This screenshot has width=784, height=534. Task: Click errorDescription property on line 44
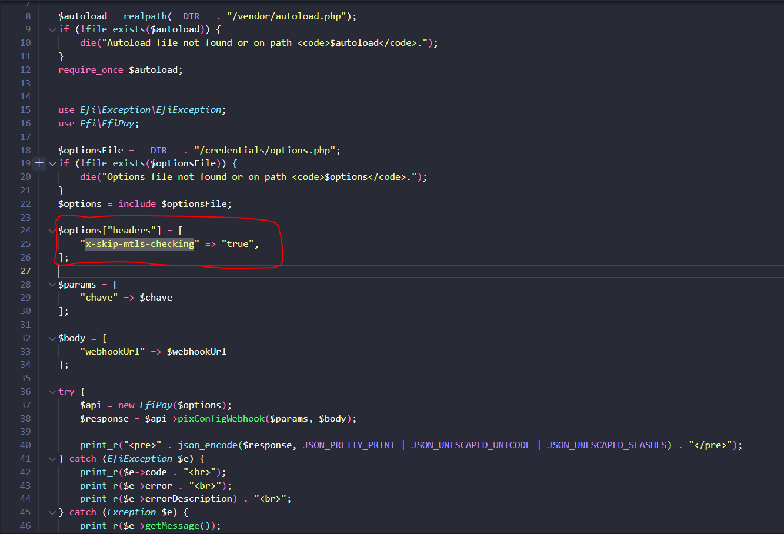click(x=189, y=499)
